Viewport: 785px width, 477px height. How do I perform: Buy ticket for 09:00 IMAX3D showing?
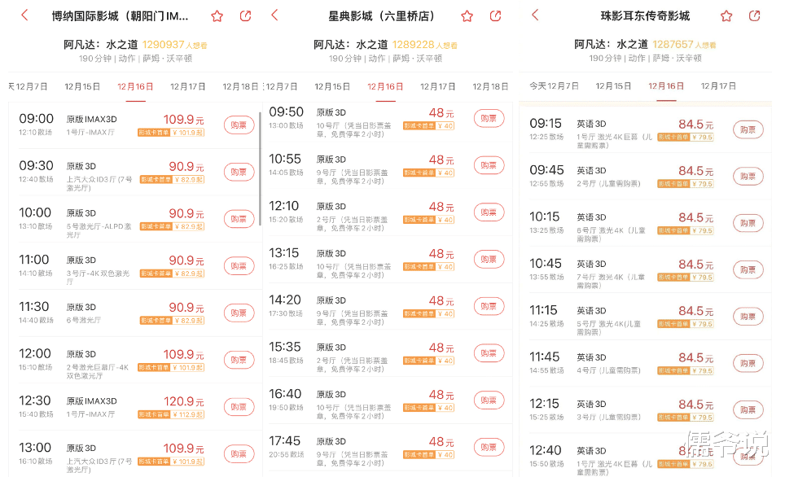[x=239, y=125]
